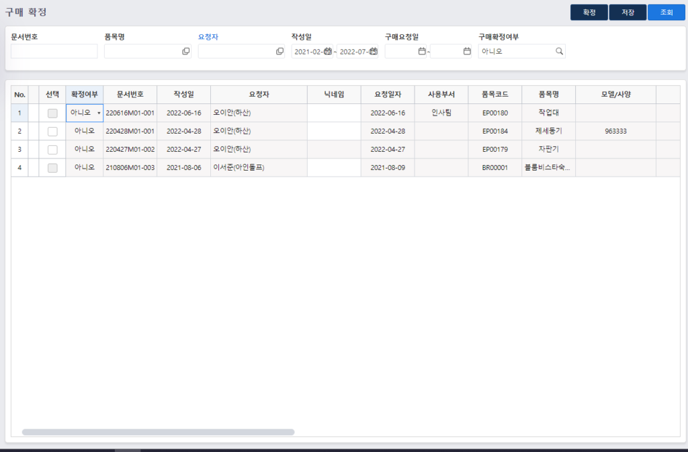Open calendar for 구매요청일 start date
The image size is (688, 452).
(422, 52)
